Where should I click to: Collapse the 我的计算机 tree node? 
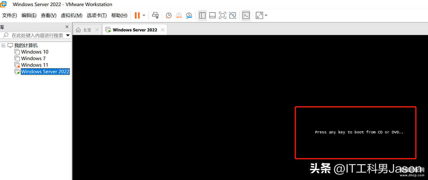click(x=4, y=46)
